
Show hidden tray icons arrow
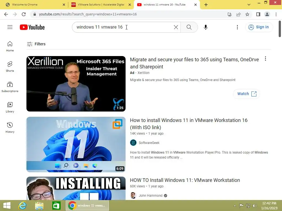(x=235, y=206)
